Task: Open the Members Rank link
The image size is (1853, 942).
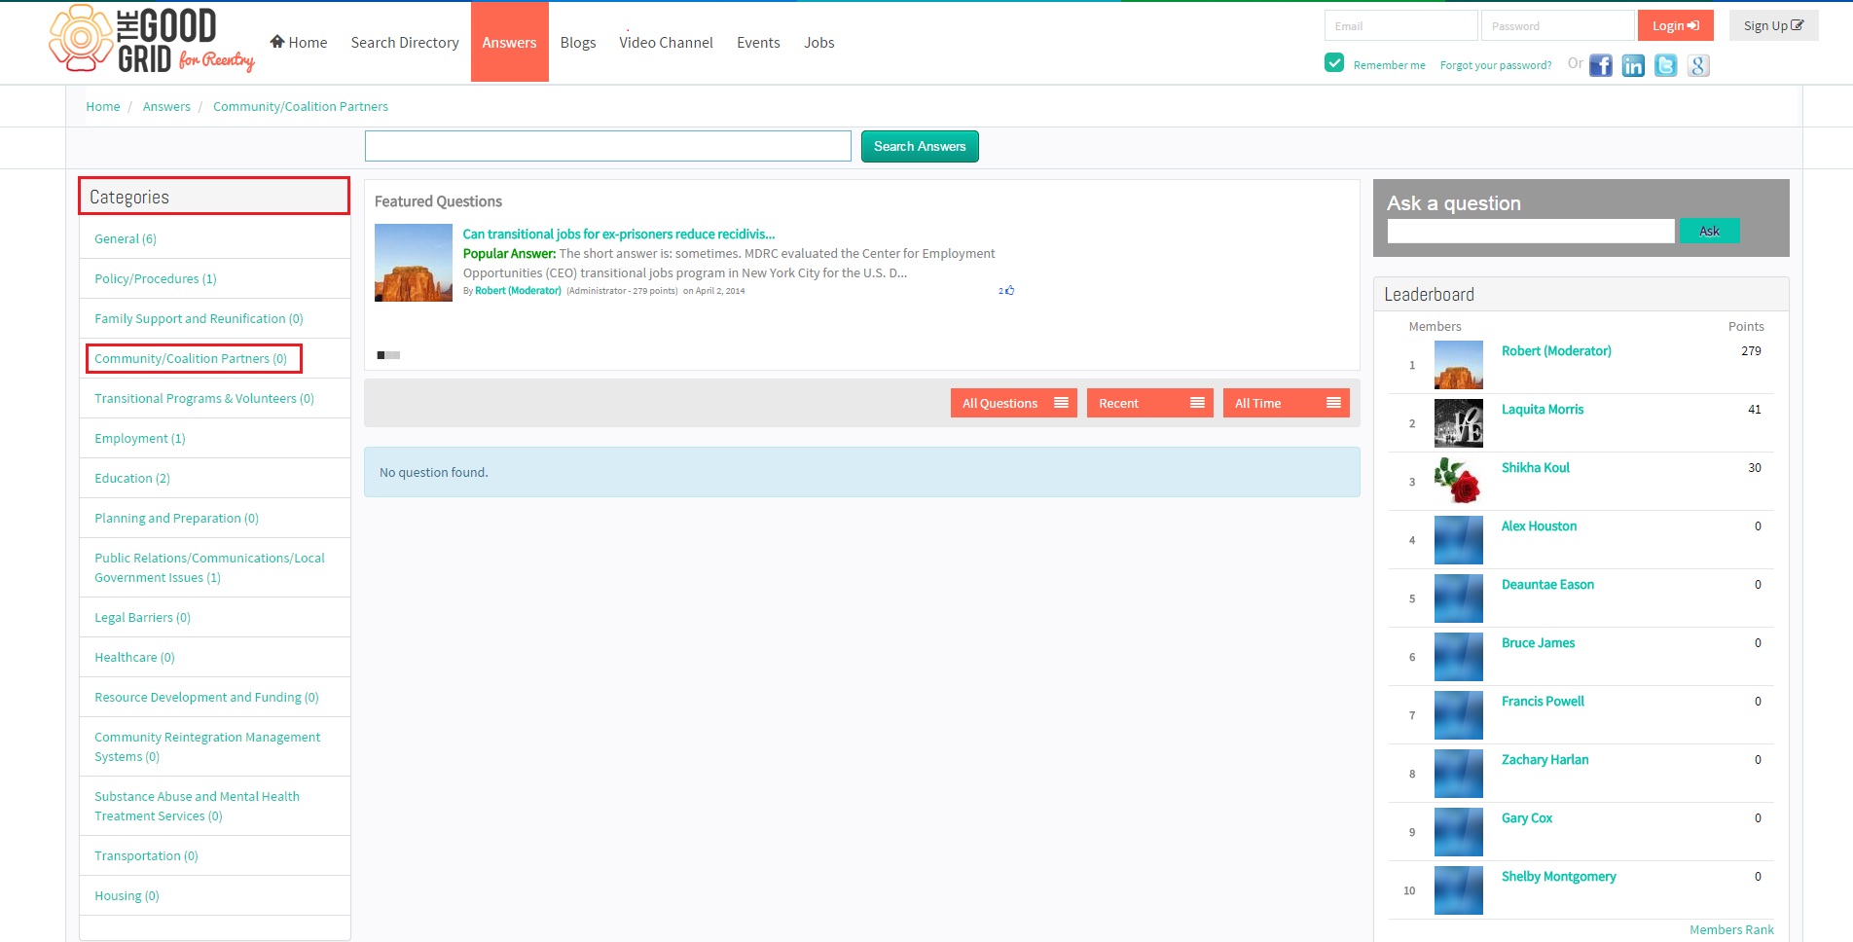Action: (x=1731, y=929)
